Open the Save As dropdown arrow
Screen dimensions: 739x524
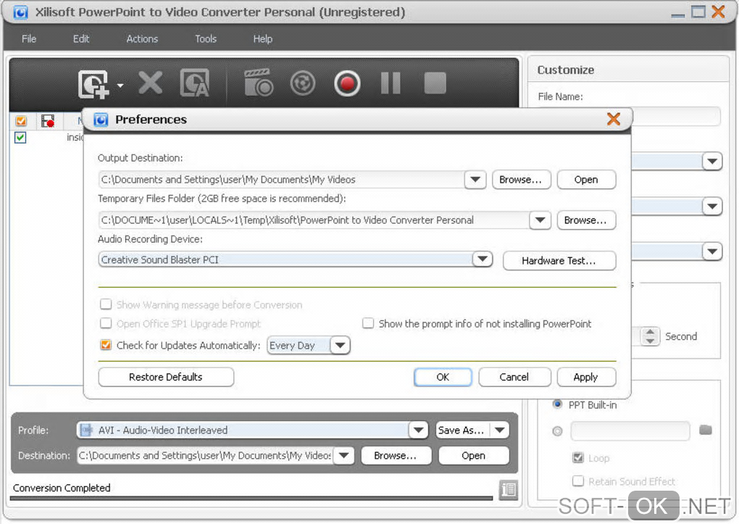[x=500, y=430]
